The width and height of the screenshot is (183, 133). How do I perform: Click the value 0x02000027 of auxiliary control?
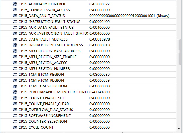99,4
